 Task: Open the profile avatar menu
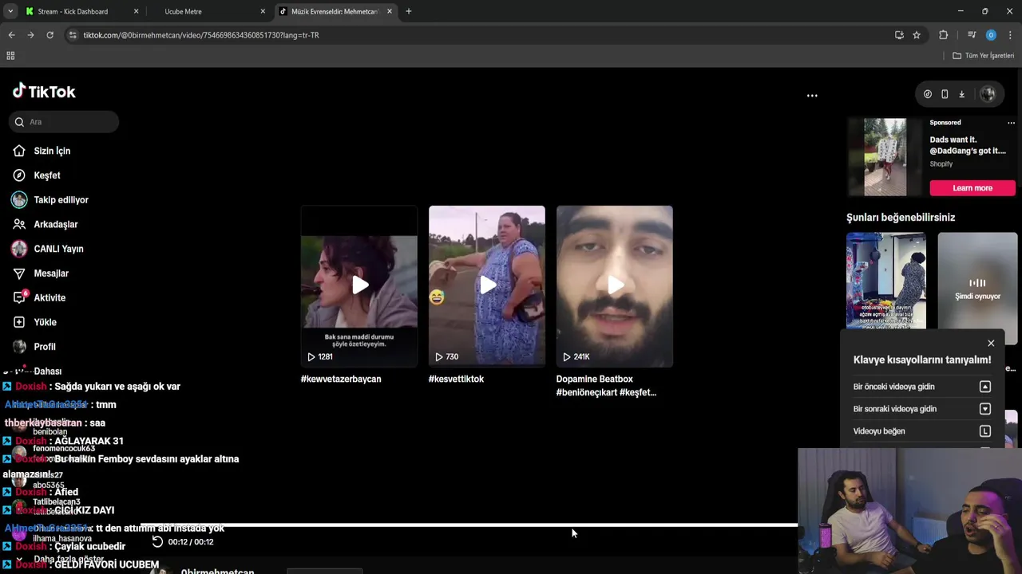(x=988, y=94)
